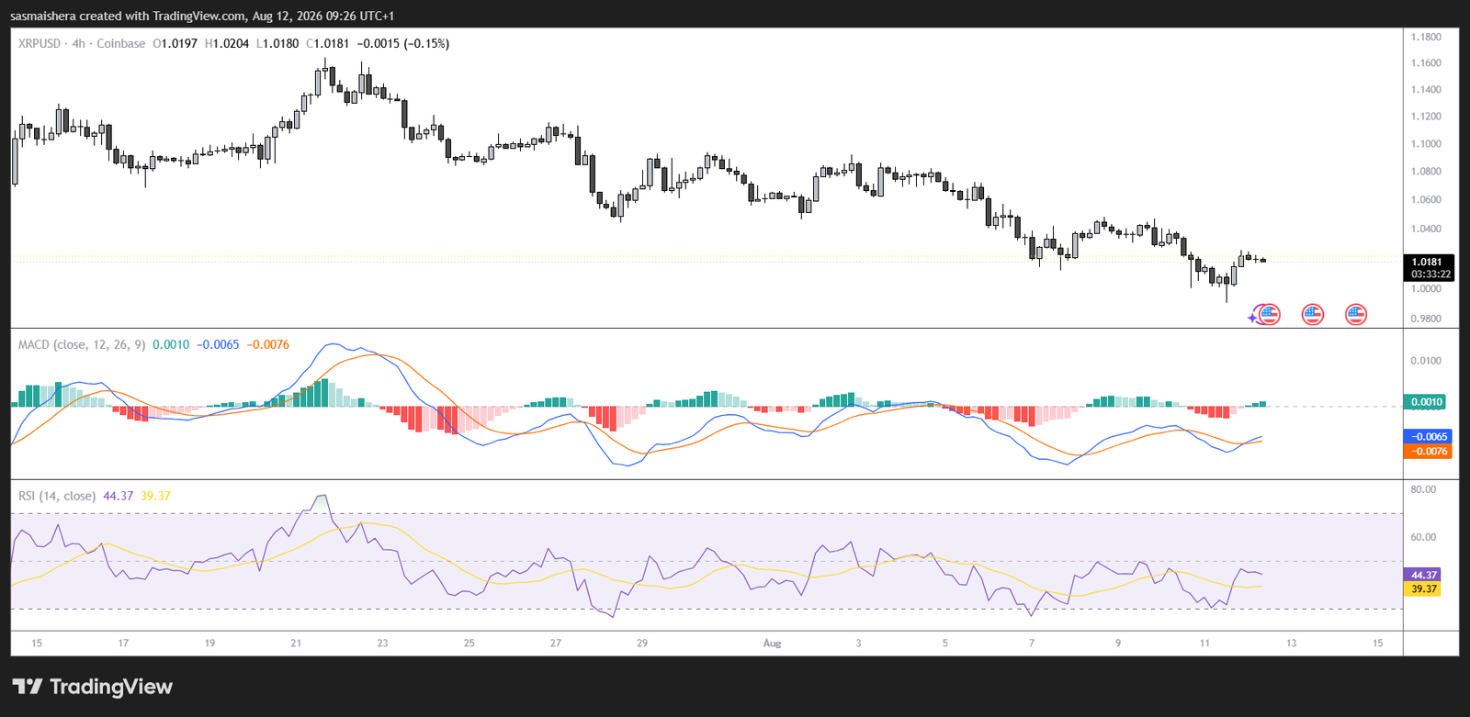Viewport: 1470px width, 717px height.
Task: Click the purple RSI value tag 44.37
Action: tap(1423, 575)
